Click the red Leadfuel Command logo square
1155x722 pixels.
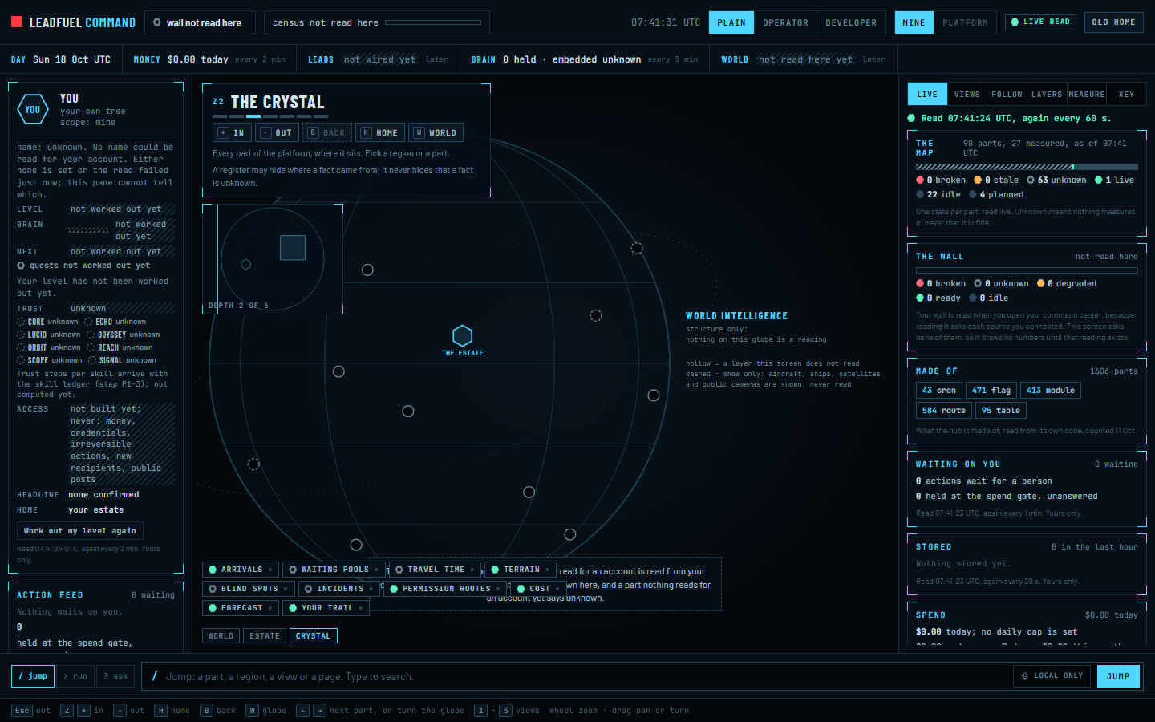point(17,22)
